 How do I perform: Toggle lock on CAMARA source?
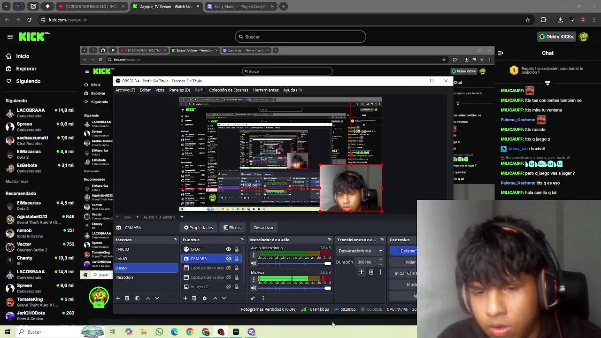(x=237, y=259)
